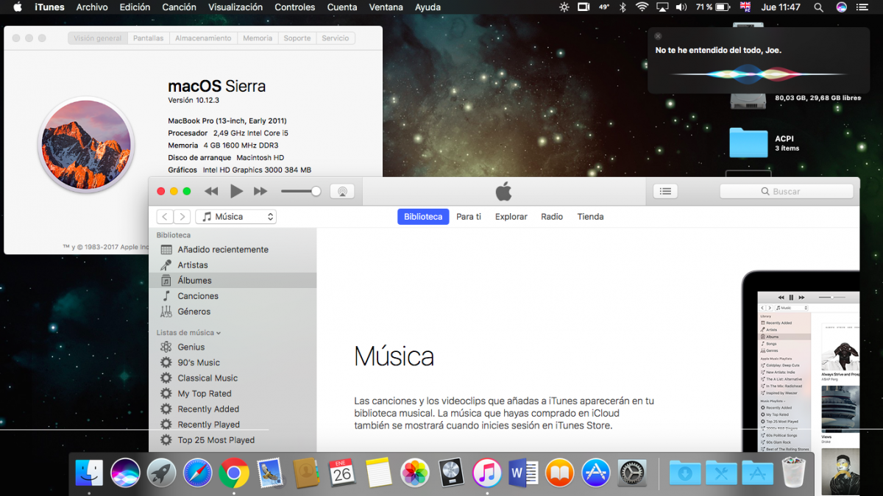Open the Top 25 Most Played playlist
Viewport: 883px width, 496px height.
point(216,440)
